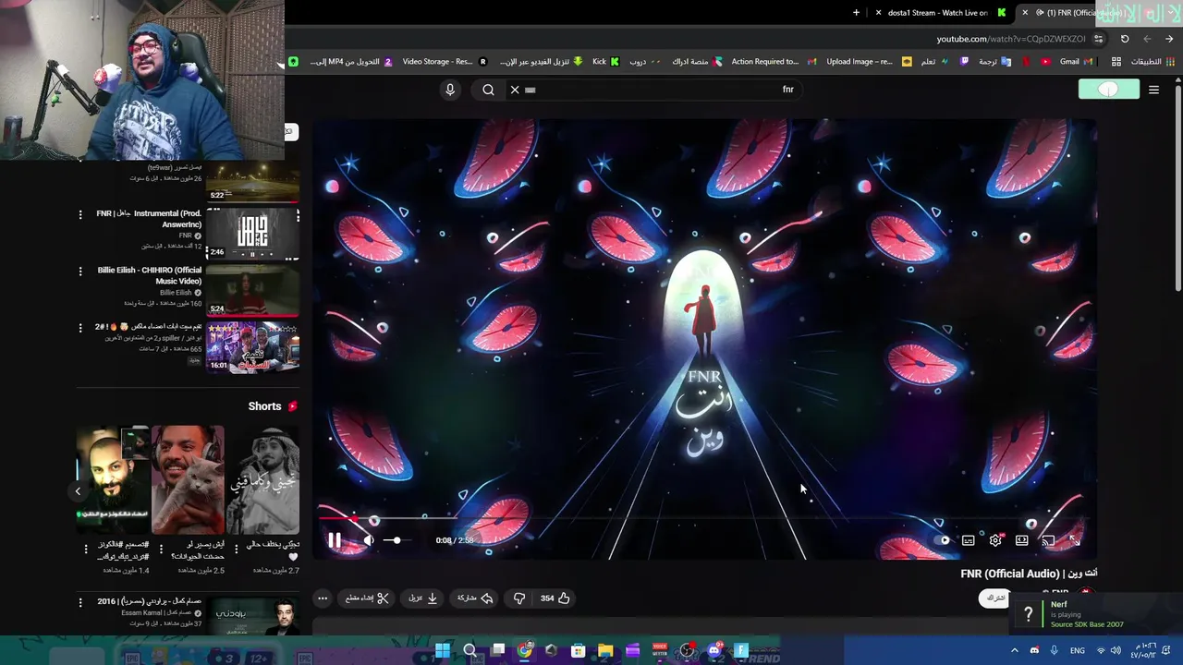Open Windows taskbar search

(x=470, y=650)
